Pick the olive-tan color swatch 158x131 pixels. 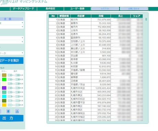(x=4, y=75)
